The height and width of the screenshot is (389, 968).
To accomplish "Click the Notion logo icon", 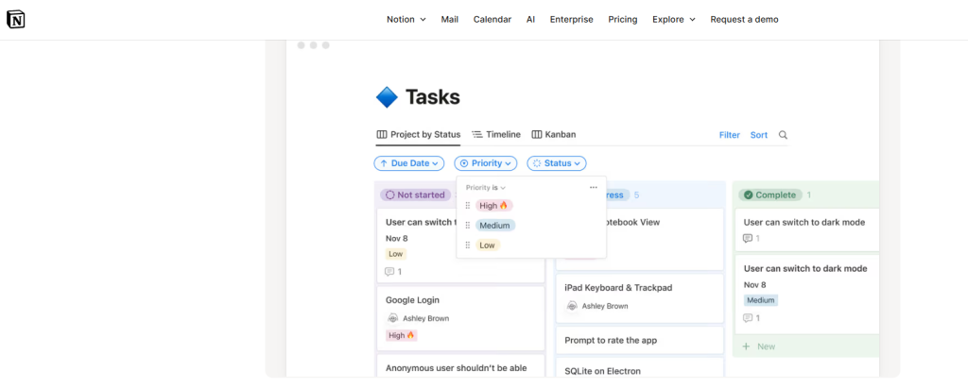I will (x=15, y=20).
